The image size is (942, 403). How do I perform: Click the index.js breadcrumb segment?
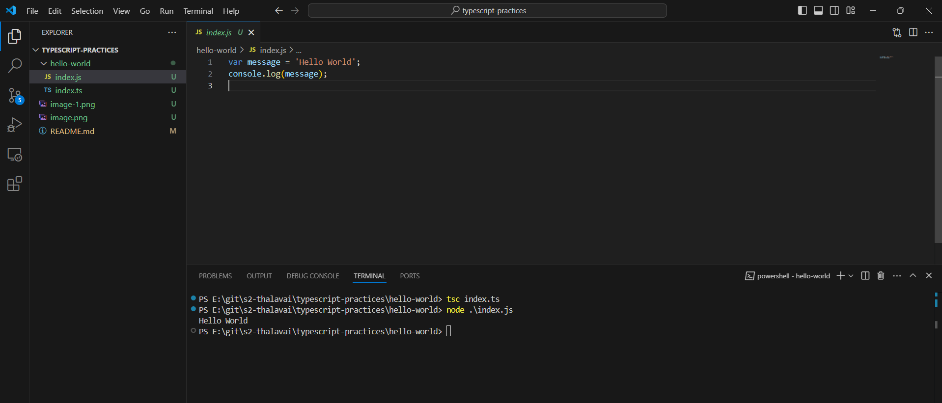pos(268,50)
